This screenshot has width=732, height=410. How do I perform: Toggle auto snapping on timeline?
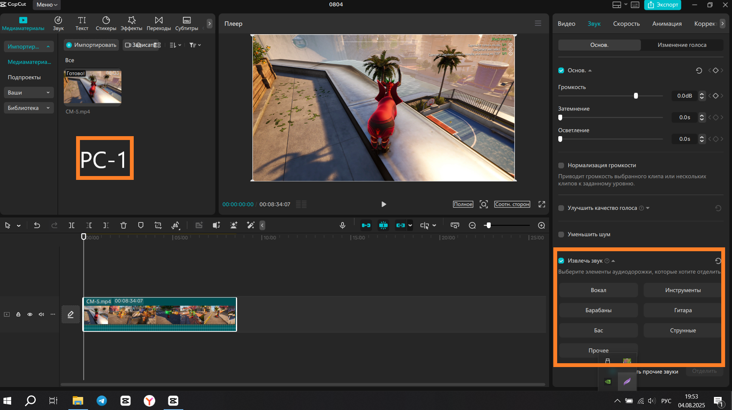383,226
